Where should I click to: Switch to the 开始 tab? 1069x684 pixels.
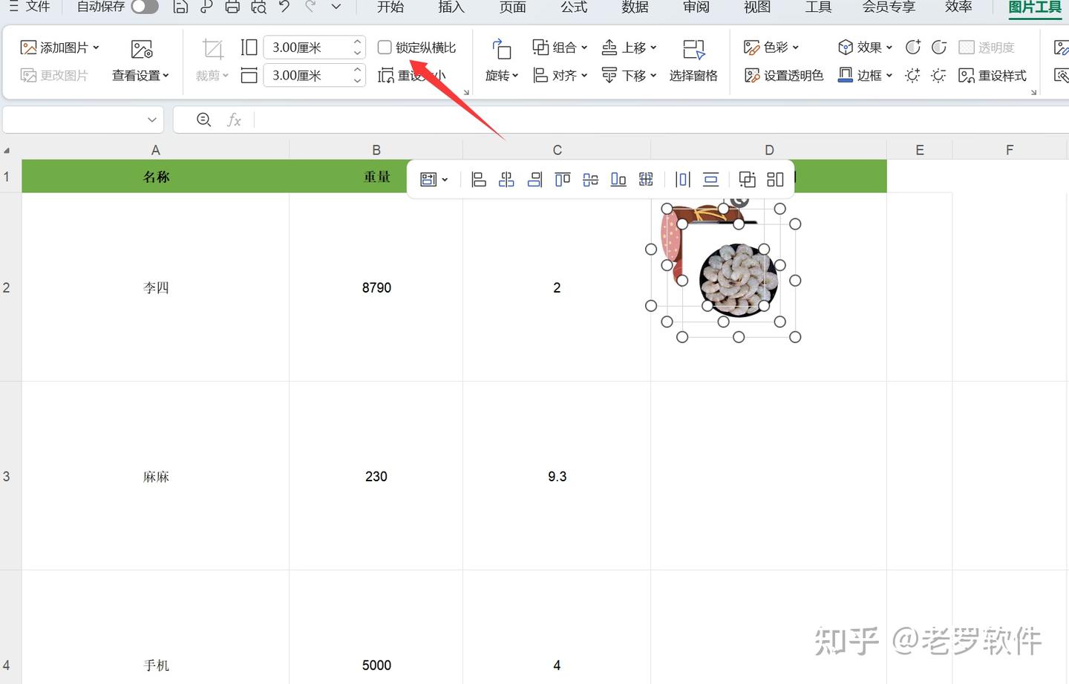click(390, 7)
